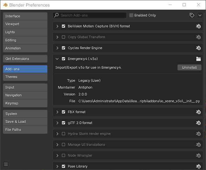Open the hamburger menu at bottom left

[6, 164]
